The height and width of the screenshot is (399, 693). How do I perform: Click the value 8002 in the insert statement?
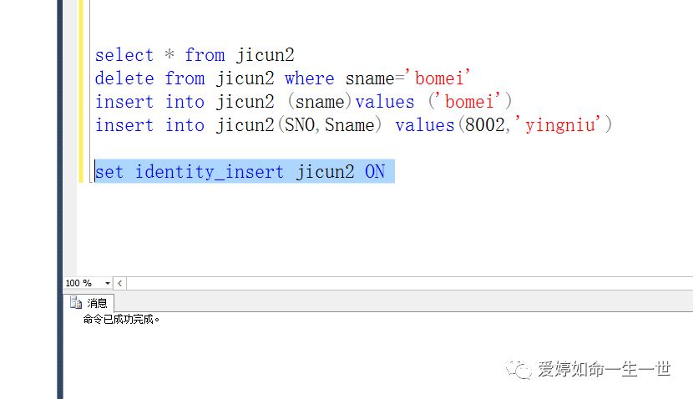pos(484,125)
